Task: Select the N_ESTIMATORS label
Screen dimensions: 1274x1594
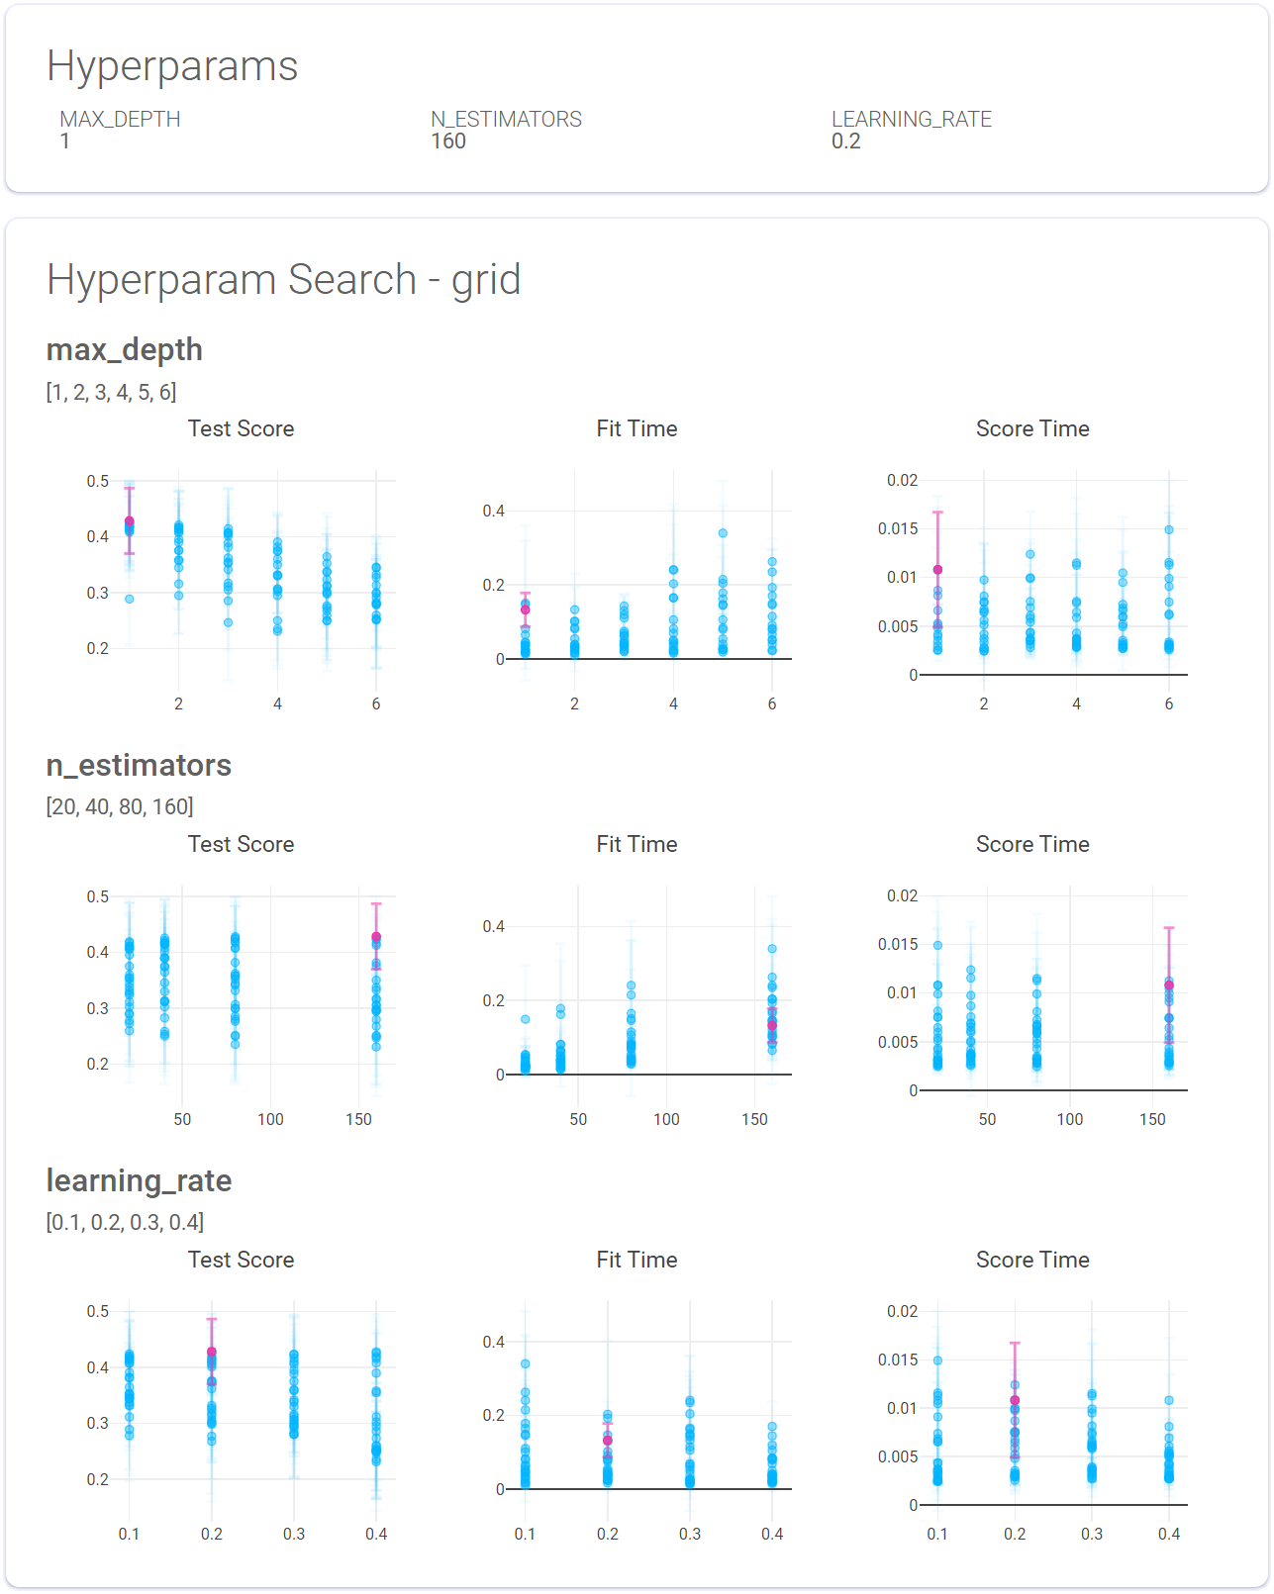Action: [506, 119]
